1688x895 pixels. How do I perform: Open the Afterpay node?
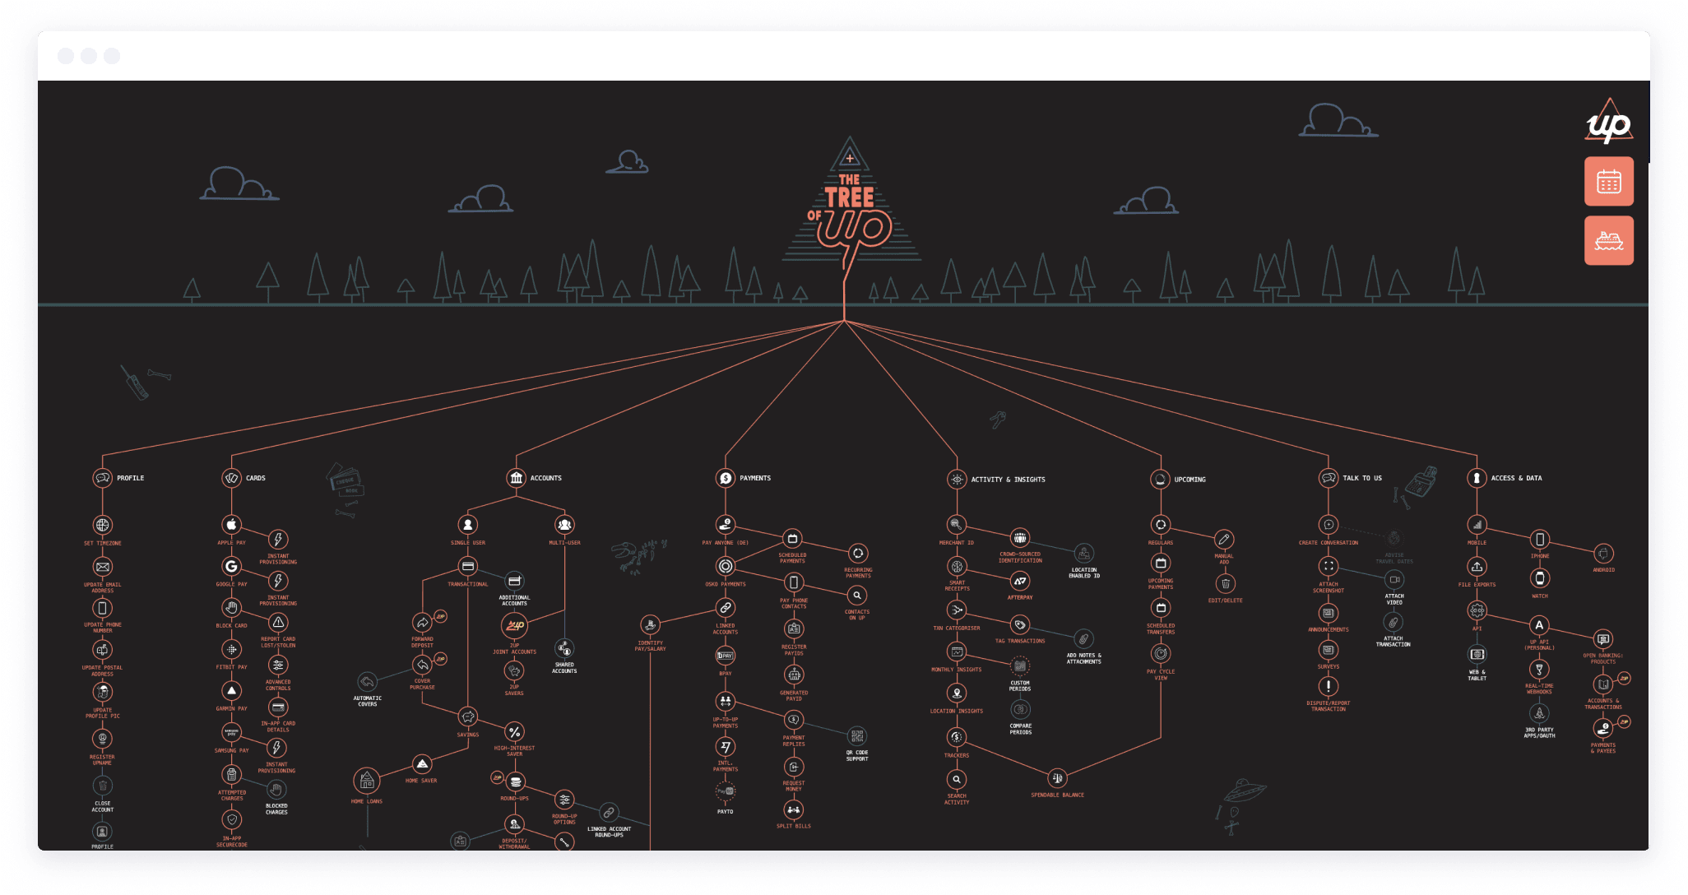click(1020, 581)
